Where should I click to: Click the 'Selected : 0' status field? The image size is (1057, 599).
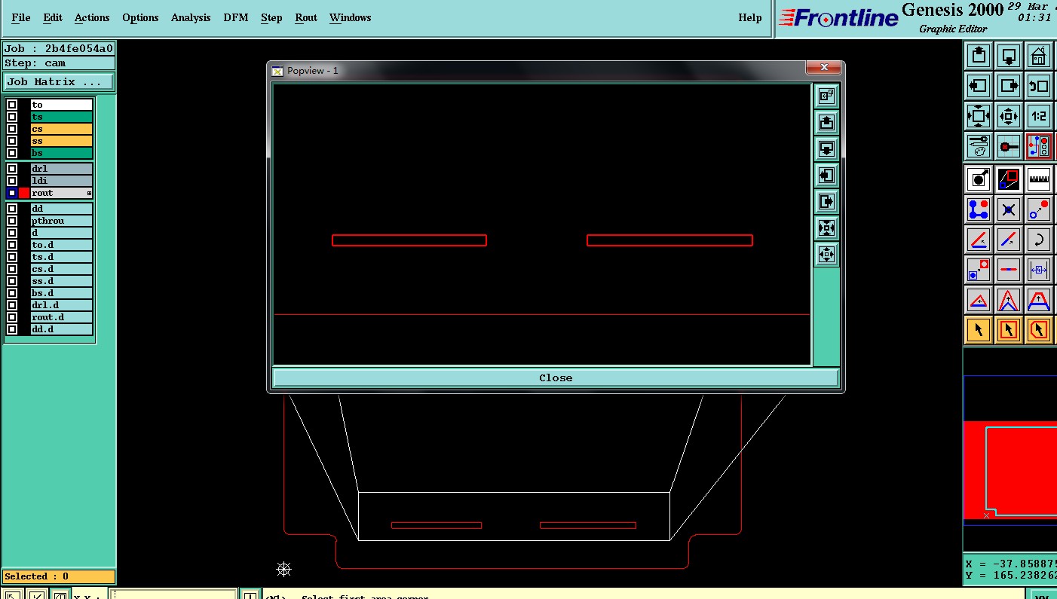(x=59, y=576)
